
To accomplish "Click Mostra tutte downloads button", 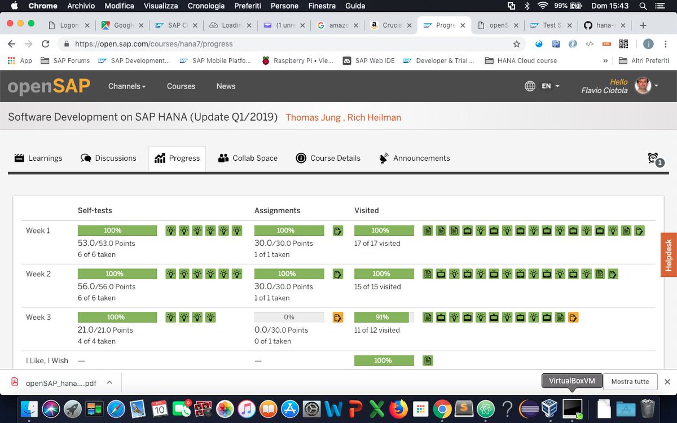I will click(x=630, y=382).
